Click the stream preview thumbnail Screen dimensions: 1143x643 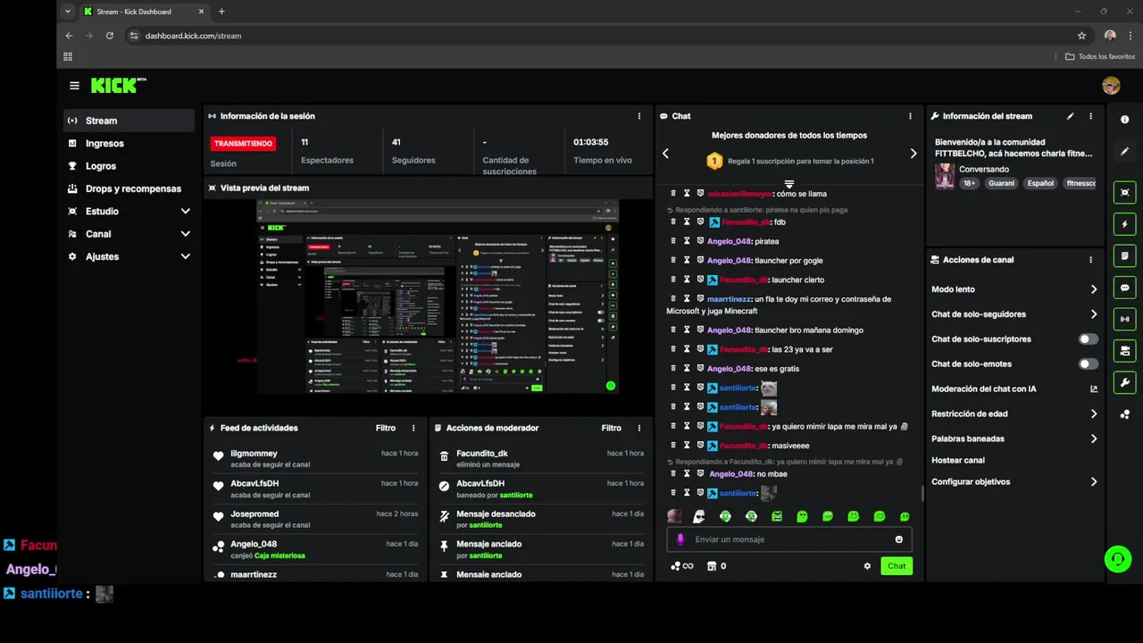click(x=438, y=296)
